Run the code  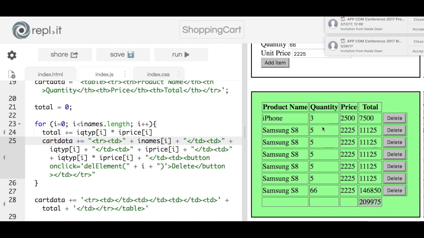tap(181, 55)
